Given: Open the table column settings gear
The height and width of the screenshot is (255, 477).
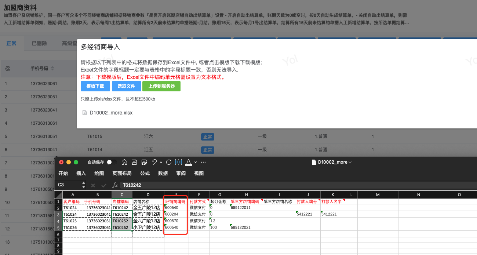Looking at the screenshot, I should 8,69.
